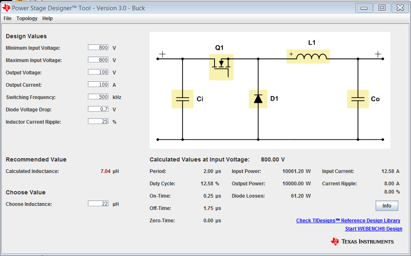Click the Q1 MOSFET symbol in the schematic

pyautogui.click(x=221, y=67)
